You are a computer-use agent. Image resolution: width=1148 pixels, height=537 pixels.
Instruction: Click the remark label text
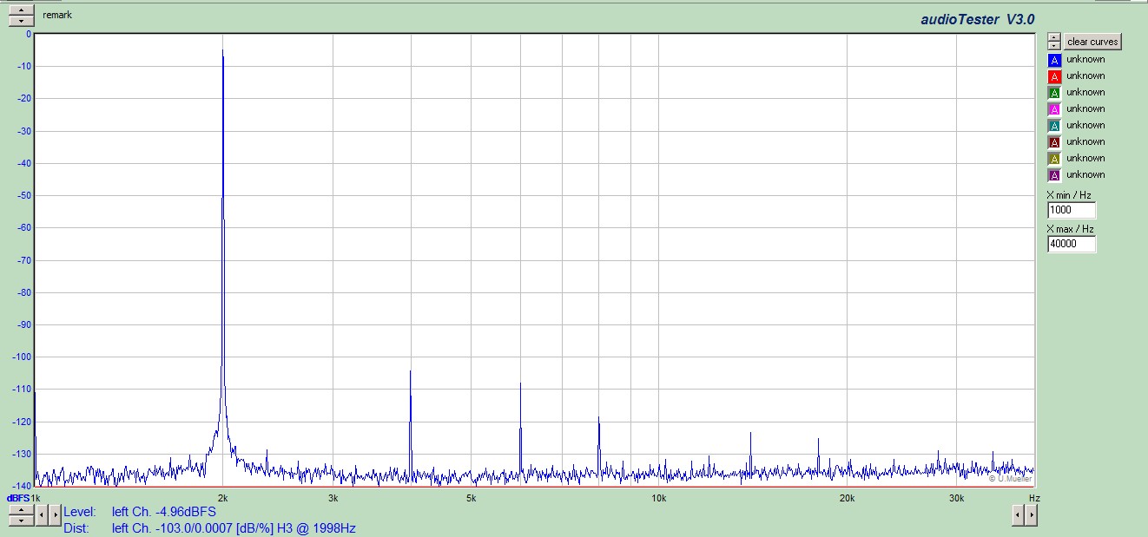click(57, 15)
